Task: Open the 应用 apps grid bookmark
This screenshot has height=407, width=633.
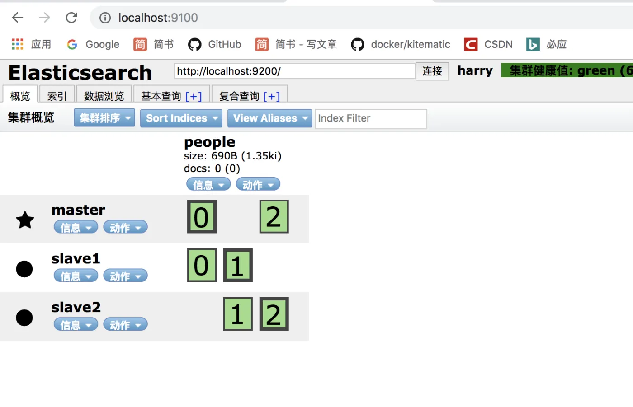Action: [x=31, y=44]
